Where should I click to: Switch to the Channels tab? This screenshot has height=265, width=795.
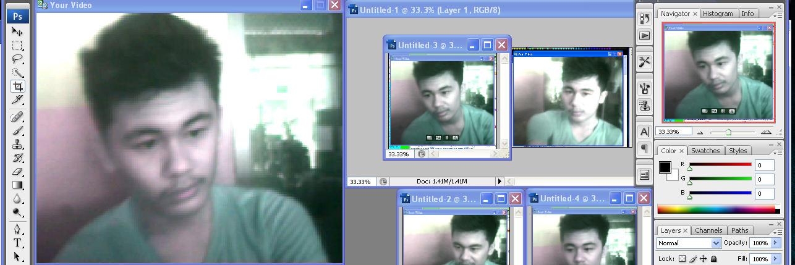click(x=708, y=230)
